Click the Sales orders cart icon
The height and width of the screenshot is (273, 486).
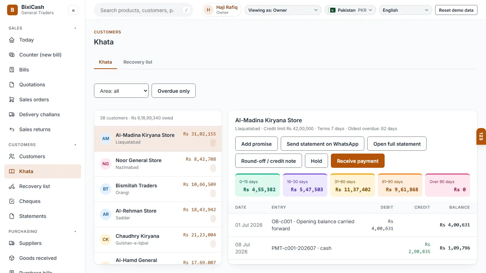(x=12, y=100)
